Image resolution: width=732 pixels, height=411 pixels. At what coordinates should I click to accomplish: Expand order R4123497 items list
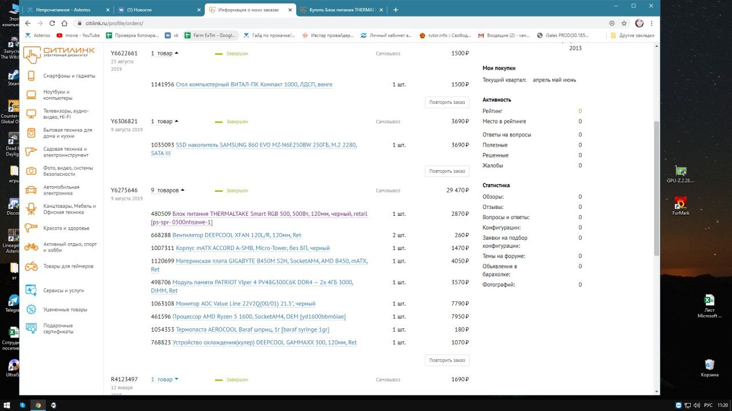[165, 380]
